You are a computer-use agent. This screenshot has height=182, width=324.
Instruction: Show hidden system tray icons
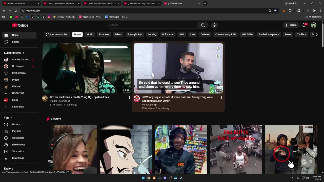pyautogui.click(x=292, y=178)
